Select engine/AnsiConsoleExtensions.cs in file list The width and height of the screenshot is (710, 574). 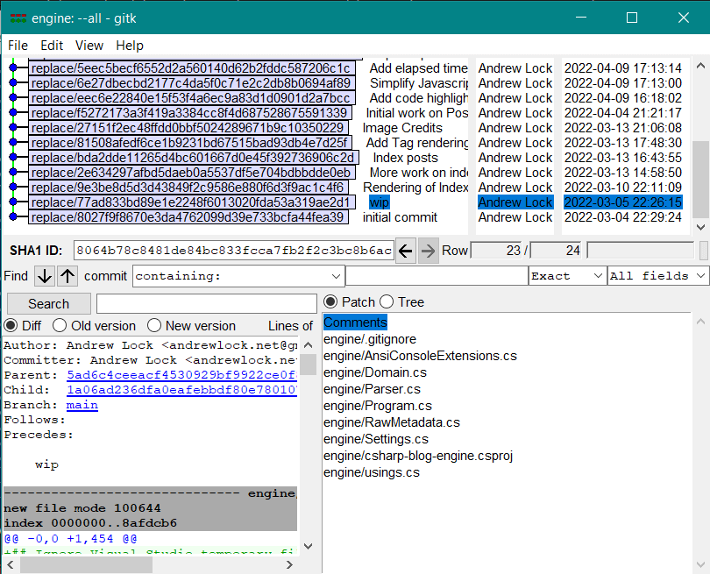click(x=420, y=356)
